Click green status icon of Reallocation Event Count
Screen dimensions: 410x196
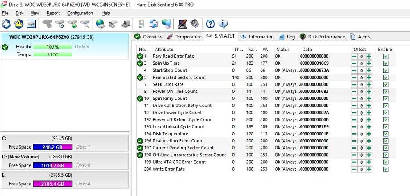(140, 141)
